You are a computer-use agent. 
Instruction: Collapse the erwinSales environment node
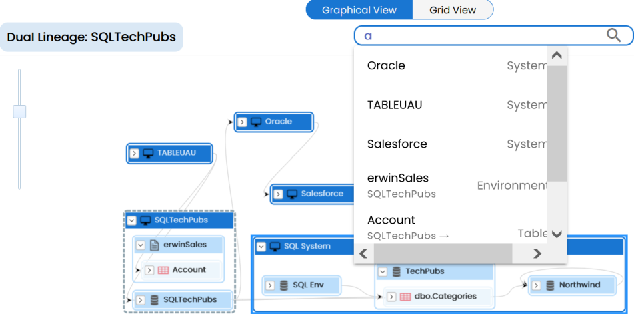140,245
